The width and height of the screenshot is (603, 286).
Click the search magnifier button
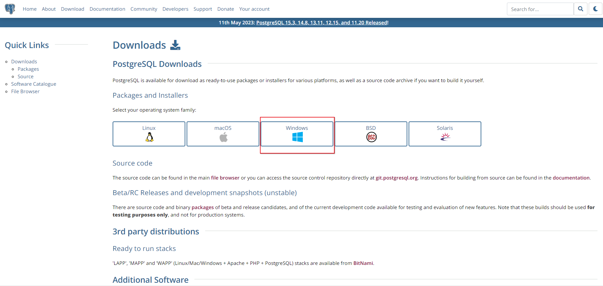tap(581, 9)
